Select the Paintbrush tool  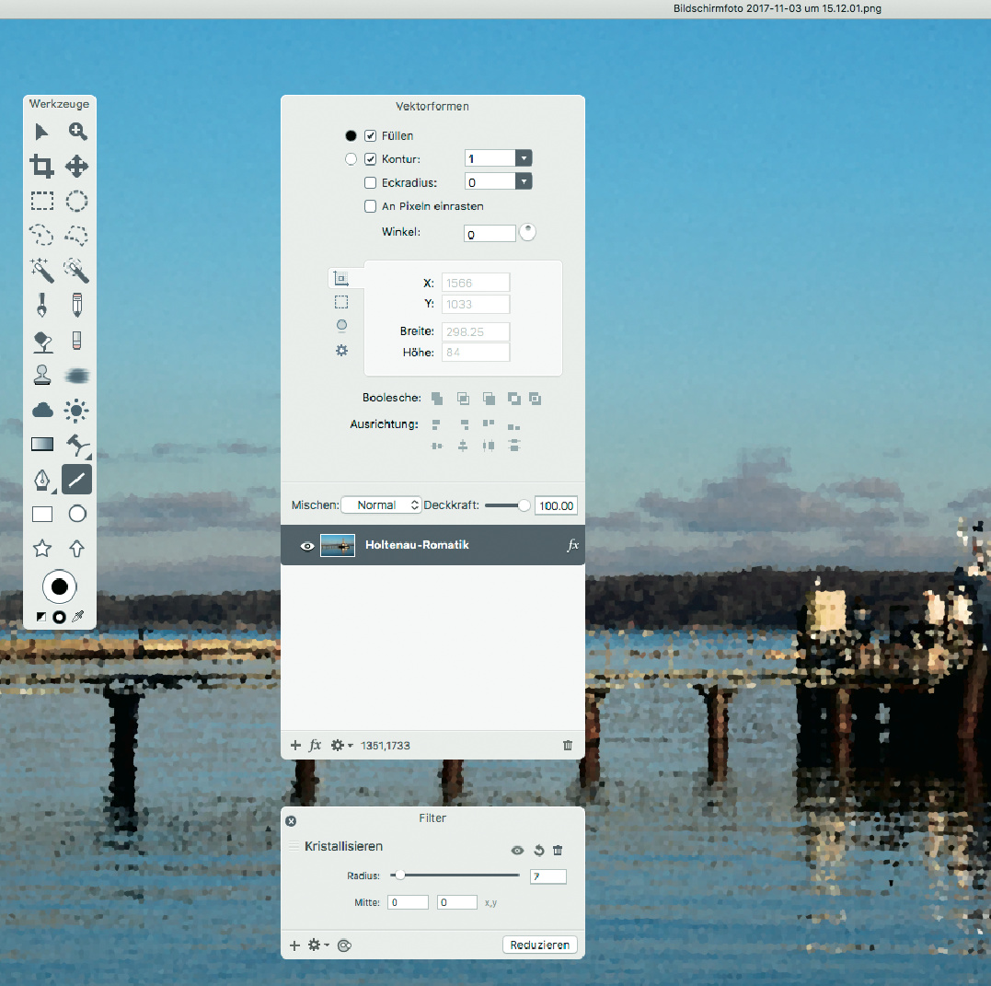pos(41,305)
